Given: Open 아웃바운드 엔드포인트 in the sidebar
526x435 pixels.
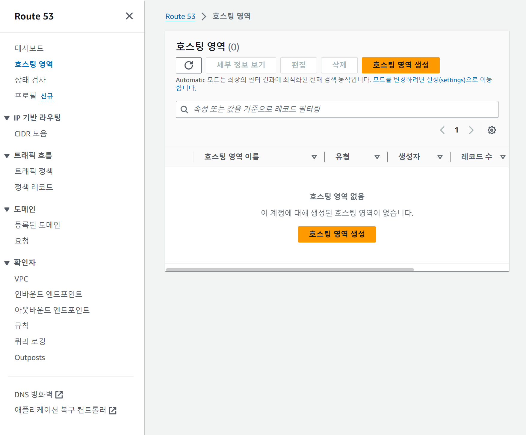Looking at the screenshot, I should (52, 310).
